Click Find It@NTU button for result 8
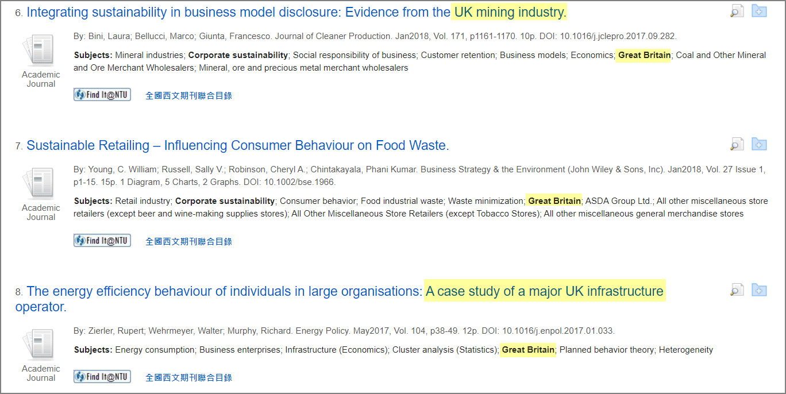The height and width of the screenshot is (394, 786). point(102,377)
